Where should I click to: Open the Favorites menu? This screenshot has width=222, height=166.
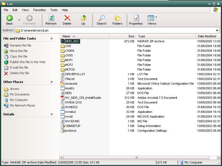tap(39, 10)
